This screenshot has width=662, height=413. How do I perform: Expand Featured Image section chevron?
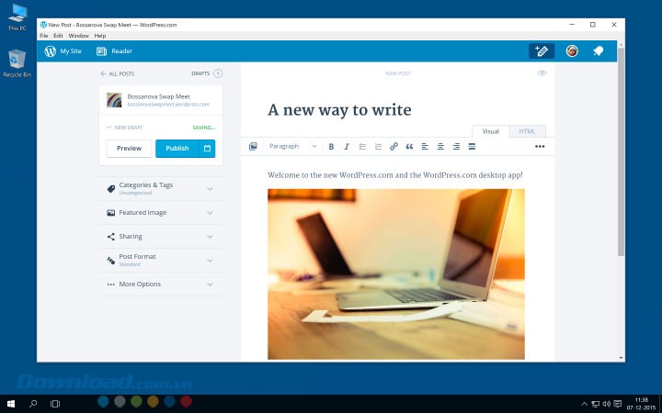pyautogui.click(x=210, y=213)
